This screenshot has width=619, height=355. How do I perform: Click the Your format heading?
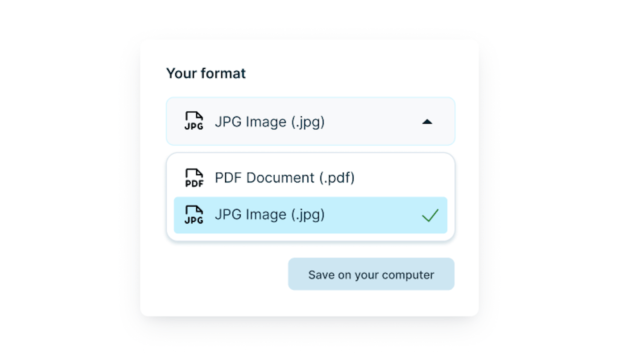206,73
